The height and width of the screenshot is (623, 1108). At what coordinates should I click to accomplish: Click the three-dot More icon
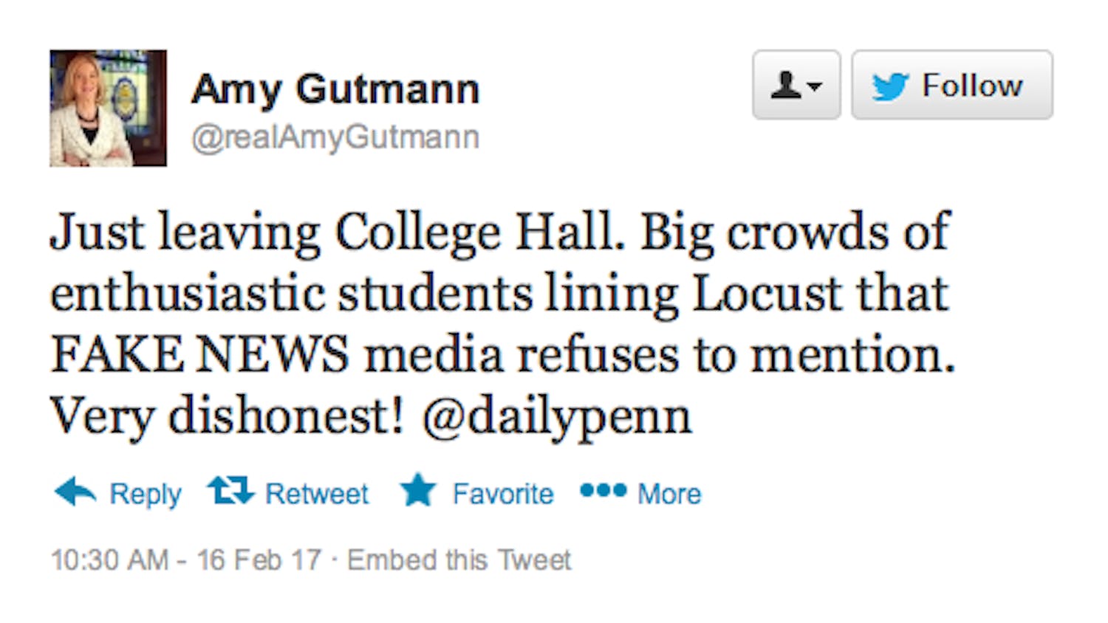[603, 490]
